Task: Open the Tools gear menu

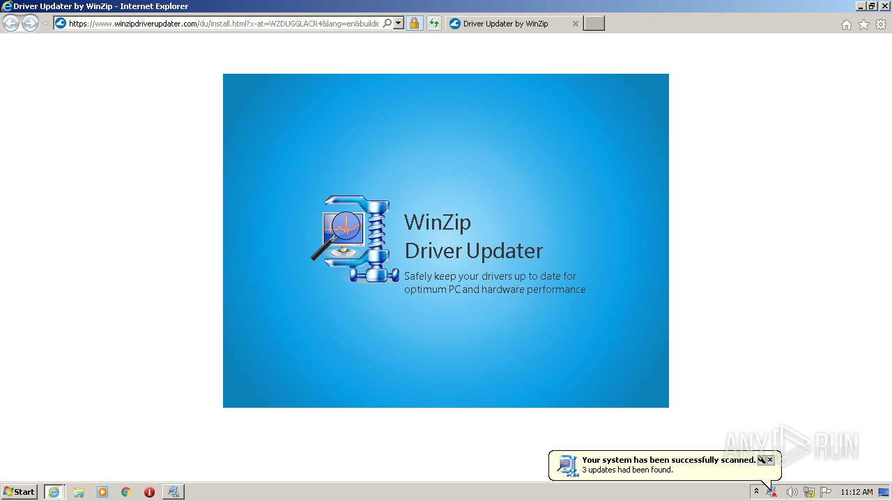Action: pos(881,24)
